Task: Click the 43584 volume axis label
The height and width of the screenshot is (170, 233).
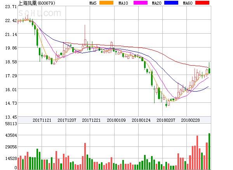Action: 11,135
